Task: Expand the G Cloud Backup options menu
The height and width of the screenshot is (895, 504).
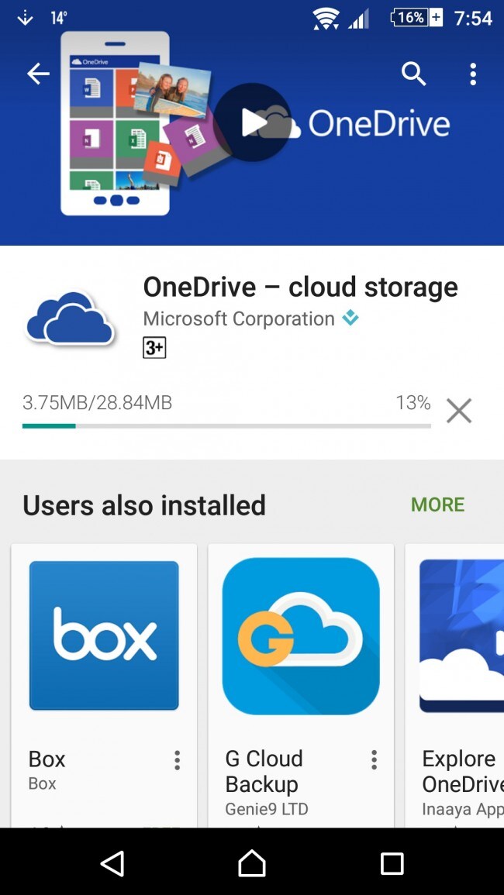Action: pyautogui.click(x=374, y=759)
